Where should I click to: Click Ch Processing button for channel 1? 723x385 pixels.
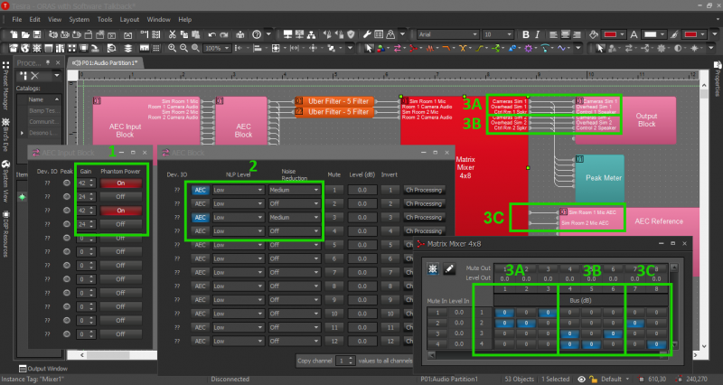[424, 190]
